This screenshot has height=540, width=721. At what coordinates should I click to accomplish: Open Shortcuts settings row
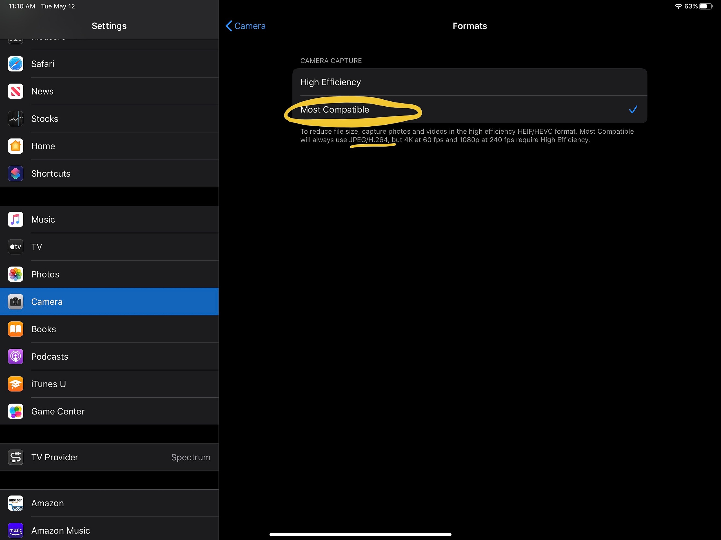[109, 174]
